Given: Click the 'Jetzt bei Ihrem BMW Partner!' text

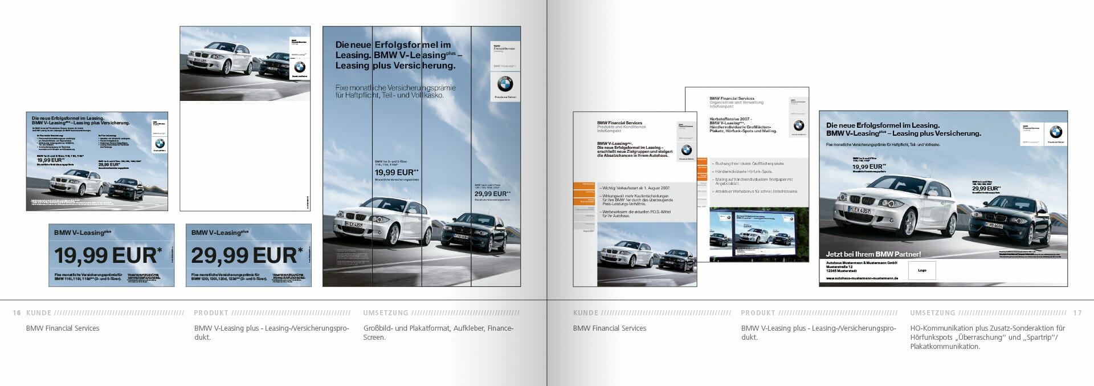Looking at the screenshot, I should pyautogui.click(x=873, y=254).
